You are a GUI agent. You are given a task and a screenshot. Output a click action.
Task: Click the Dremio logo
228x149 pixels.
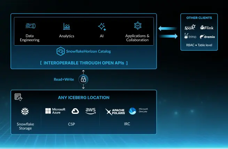207,37
